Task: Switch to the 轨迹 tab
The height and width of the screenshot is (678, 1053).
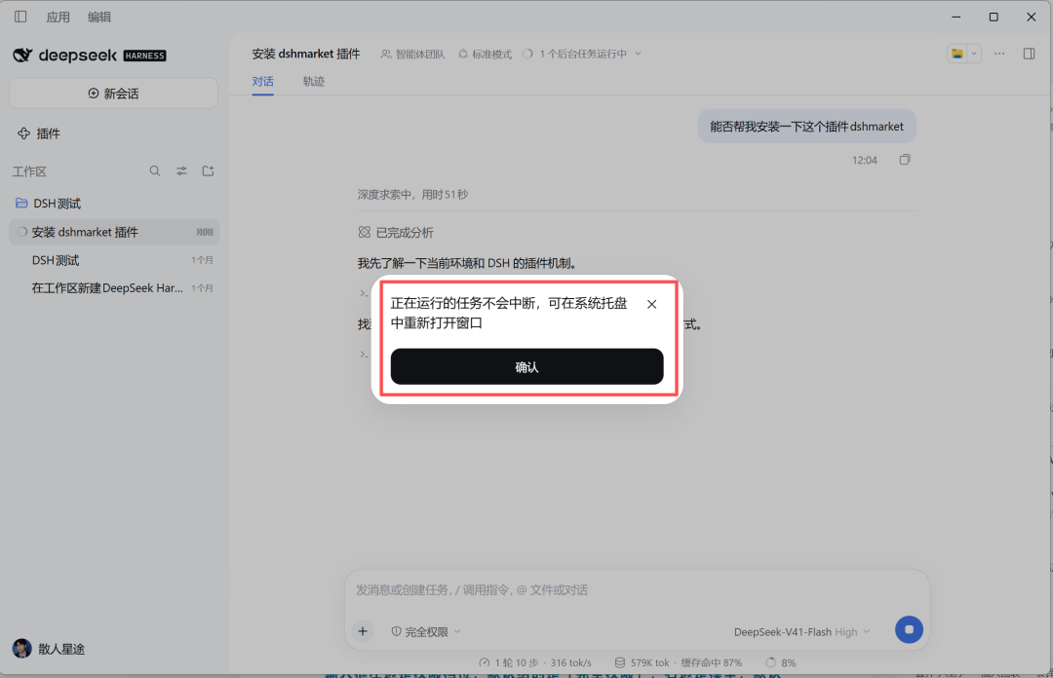Action: coord(314,82)
